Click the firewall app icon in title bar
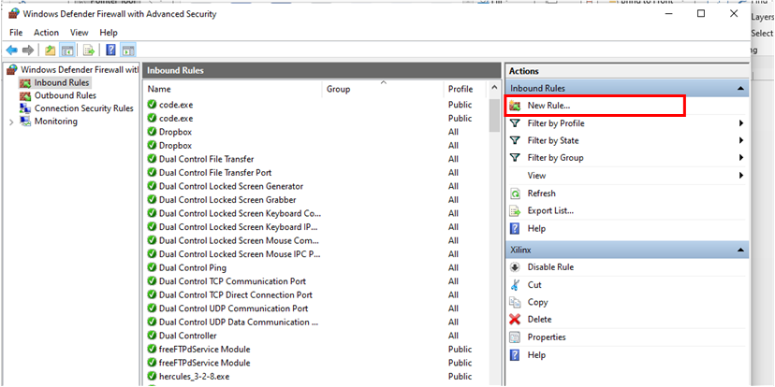The image size is (775, 387). [x=13, y=14]
